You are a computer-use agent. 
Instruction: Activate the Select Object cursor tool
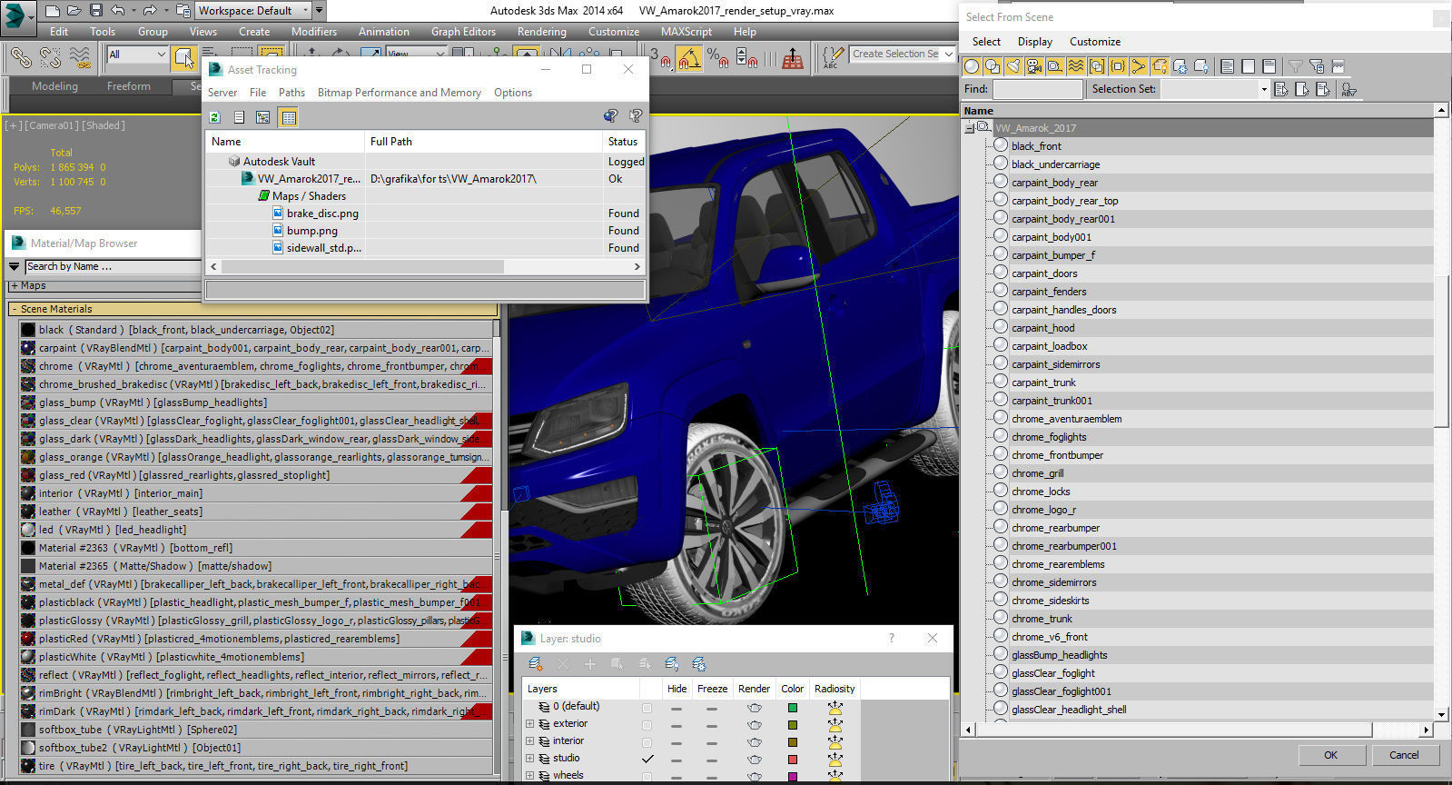(184, 57)
